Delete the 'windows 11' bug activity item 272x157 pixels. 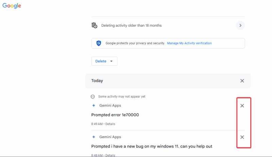point(242,137)
